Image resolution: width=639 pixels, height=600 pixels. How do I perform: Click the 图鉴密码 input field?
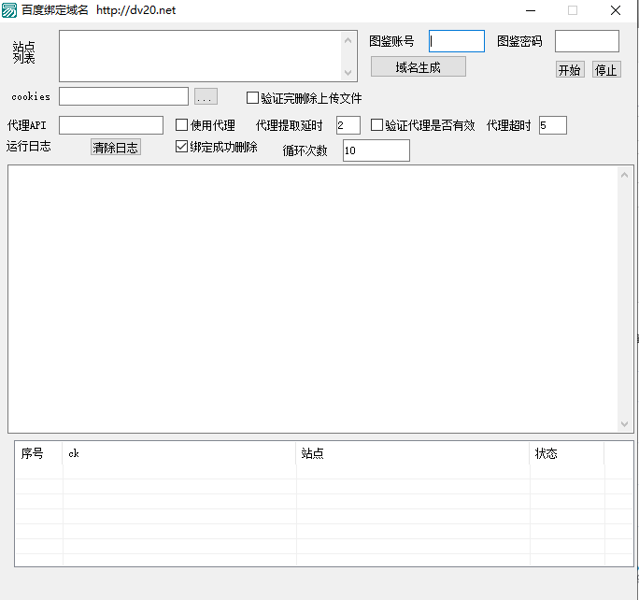click(x=587, y=41)
